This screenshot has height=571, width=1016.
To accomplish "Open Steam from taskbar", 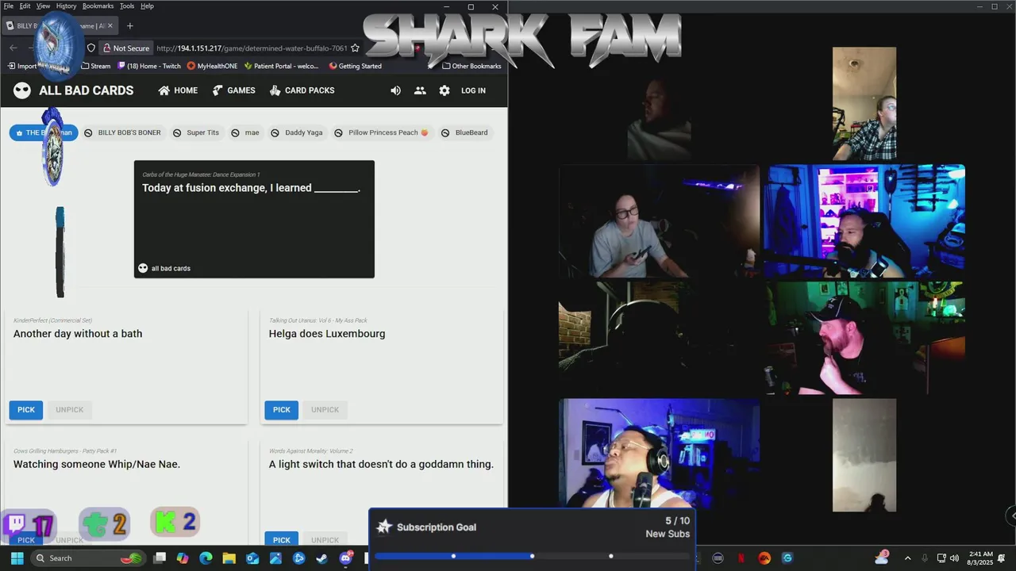I will click(321, 558).
